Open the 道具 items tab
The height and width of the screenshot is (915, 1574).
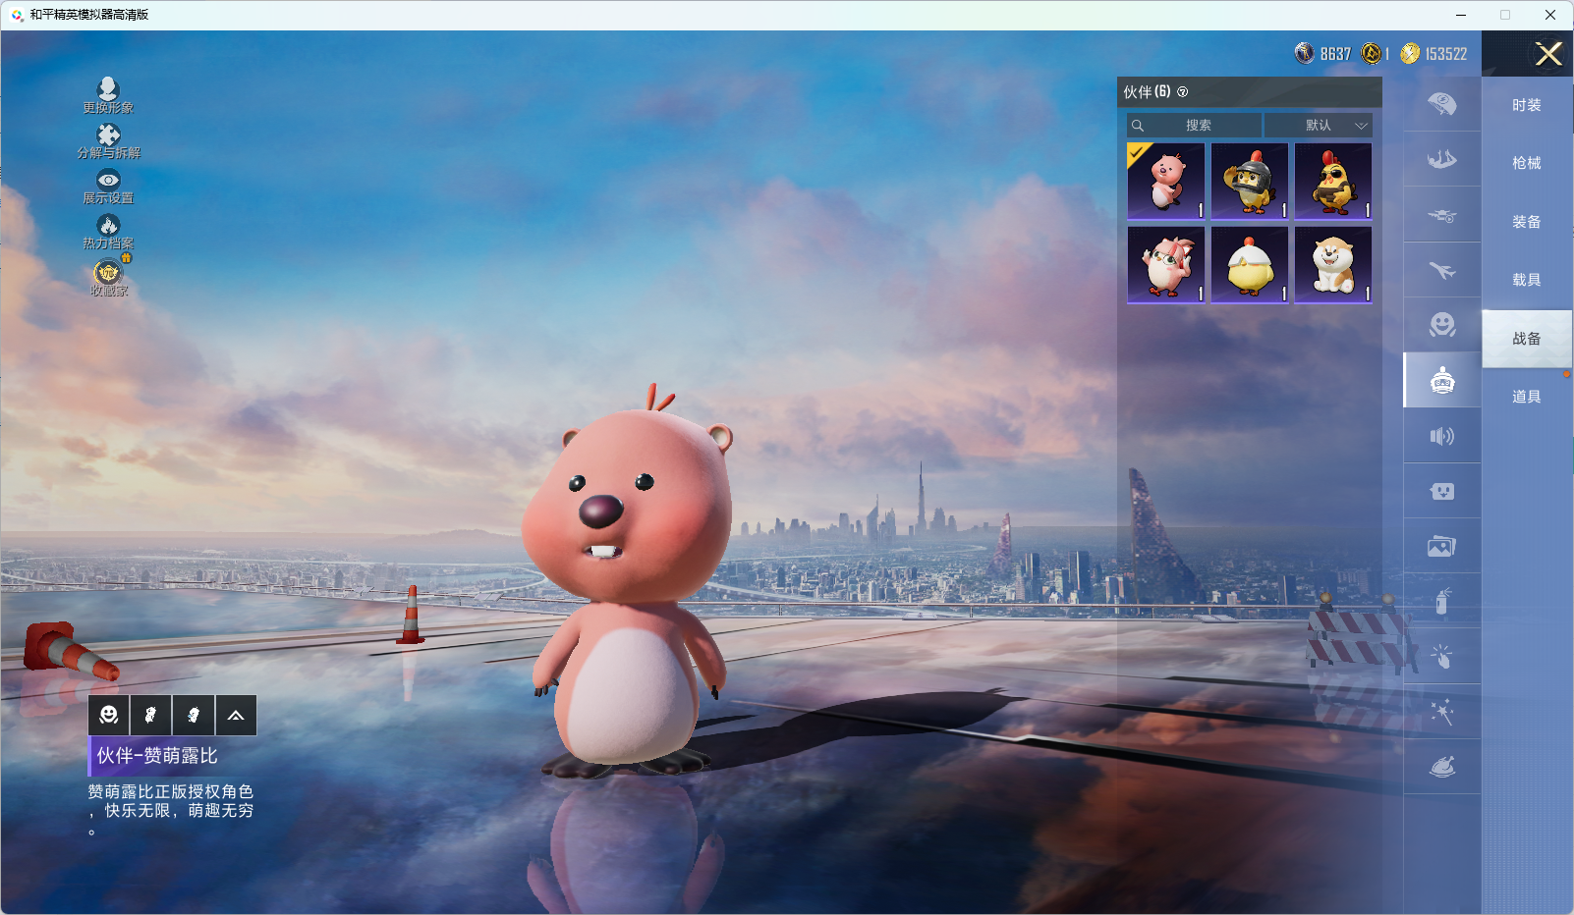click(x=1526, y=397)
